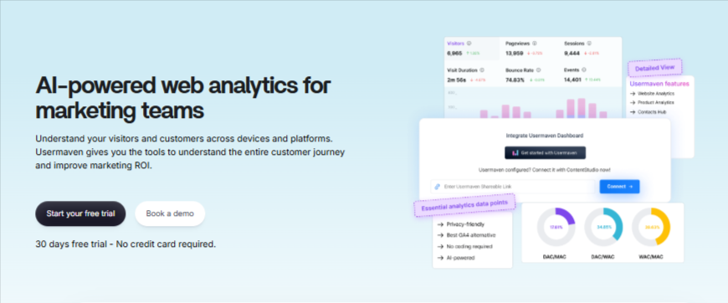The image size is (728, 303).
Task: Click the info icon next to Visitors
Action: click(x=469, y=44)
